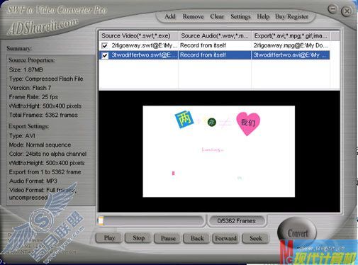Open the Add menu
Viewport: 358px width, 265px height.
[170, 16]
